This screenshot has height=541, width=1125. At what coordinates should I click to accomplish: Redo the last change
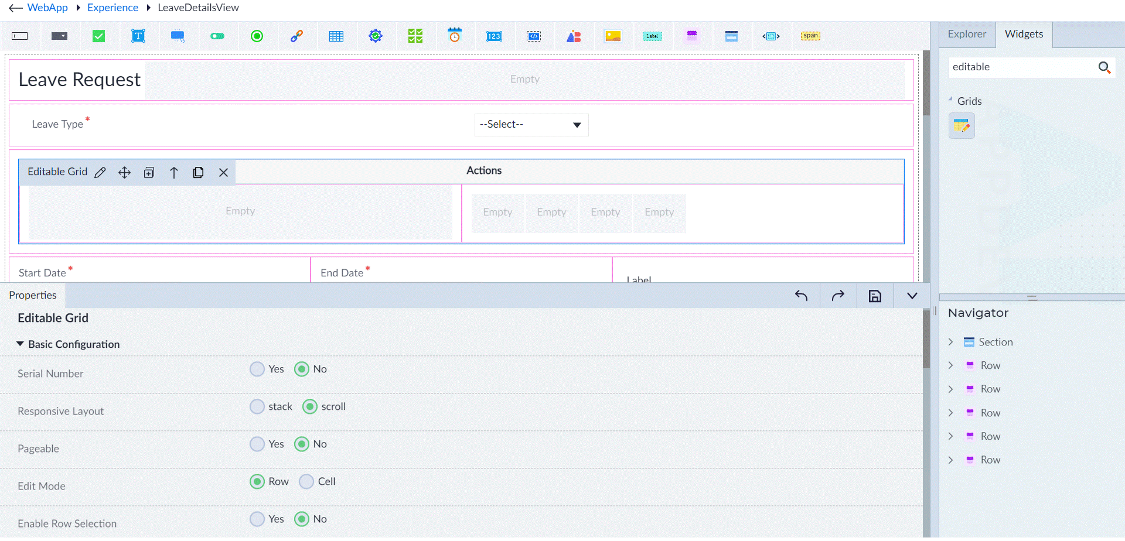tap(838, 296)
